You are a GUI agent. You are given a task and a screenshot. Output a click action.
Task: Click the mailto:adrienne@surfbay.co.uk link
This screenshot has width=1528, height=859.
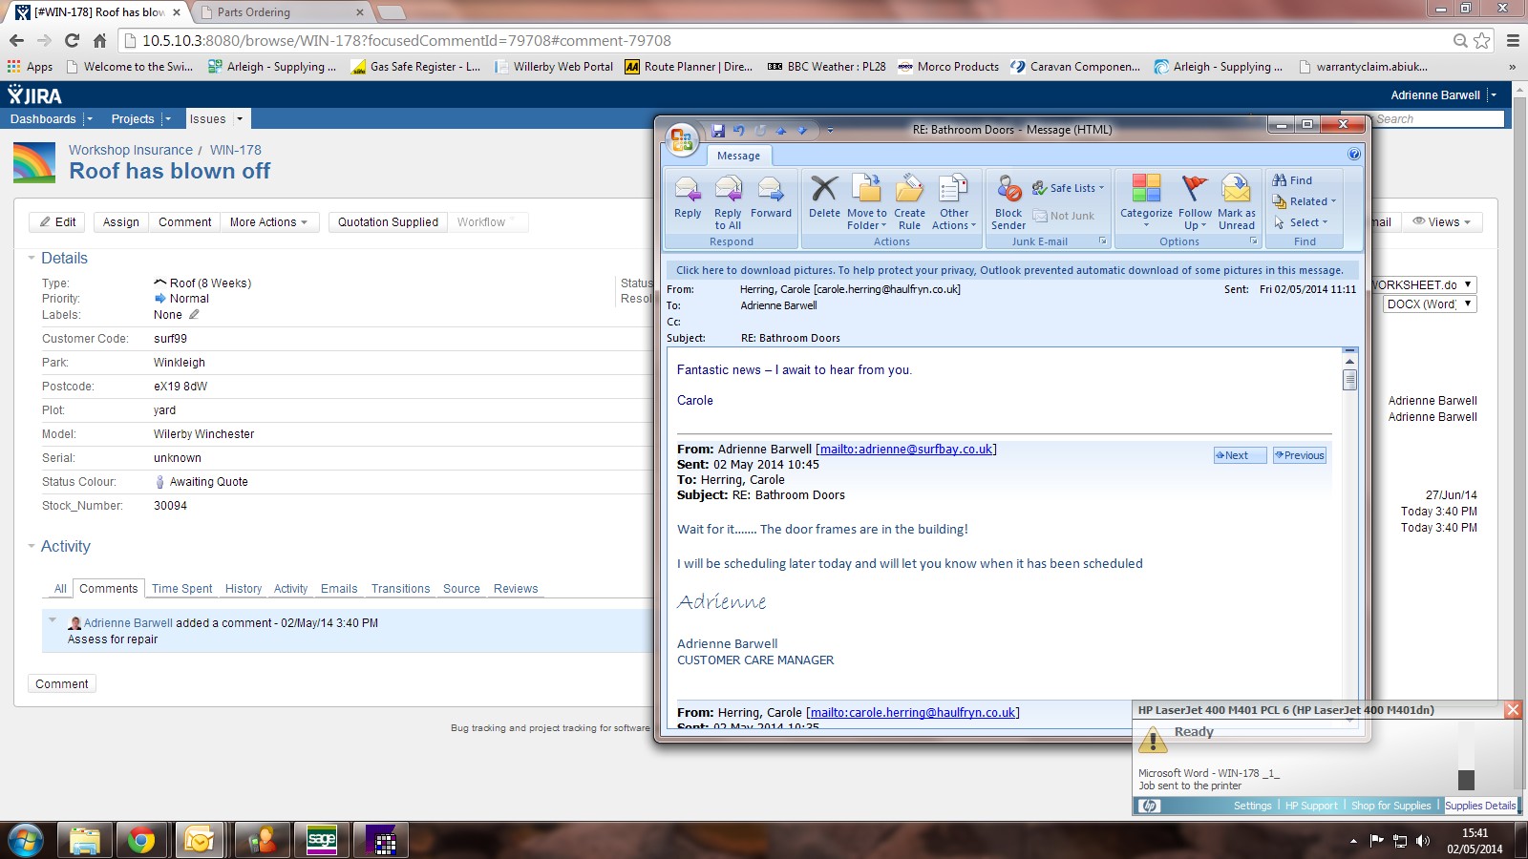tap(906, 450)
